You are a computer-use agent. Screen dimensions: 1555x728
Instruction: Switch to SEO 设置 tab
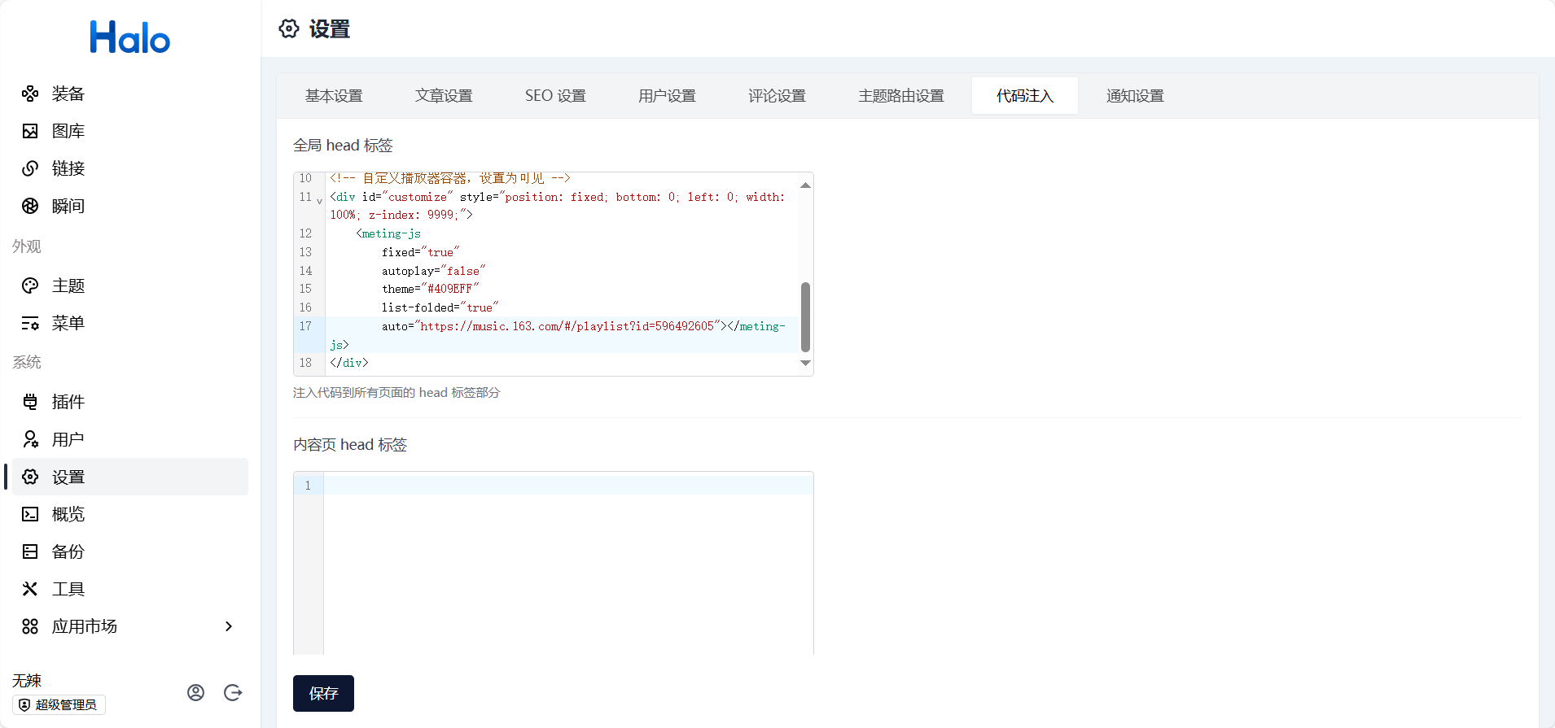[555, 96]
